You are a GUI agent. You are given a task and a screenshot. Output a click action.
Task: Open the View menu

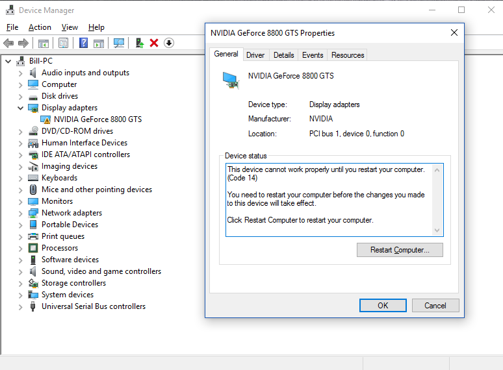70,27
